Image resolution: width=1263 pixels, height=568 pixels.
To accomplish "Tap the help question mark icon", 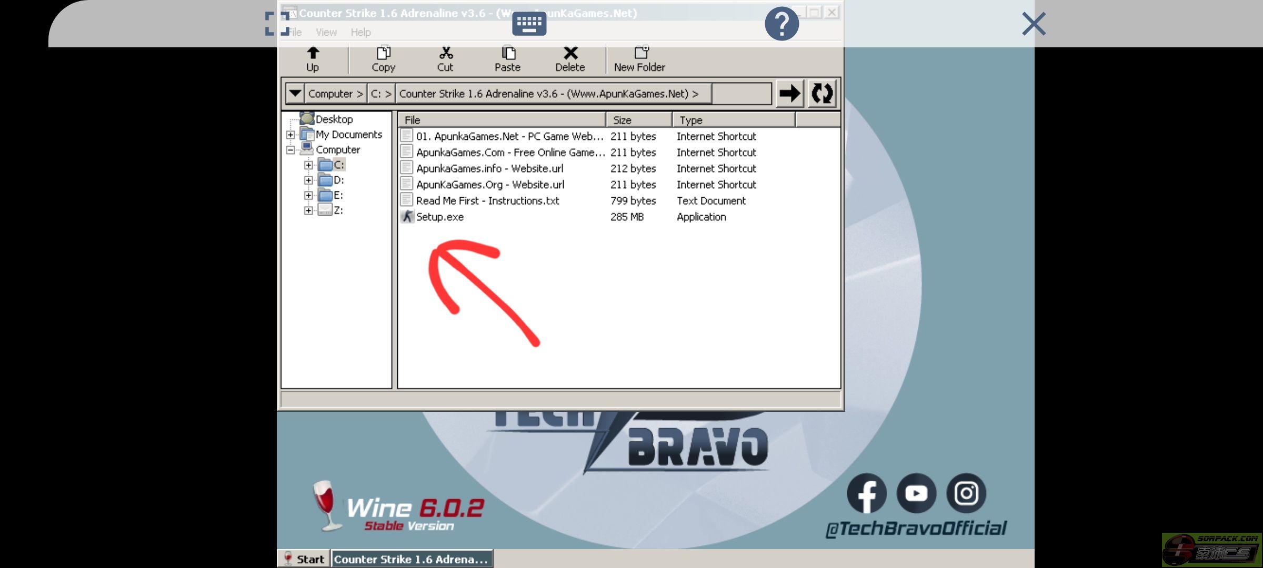I will [x=781, y=24].
